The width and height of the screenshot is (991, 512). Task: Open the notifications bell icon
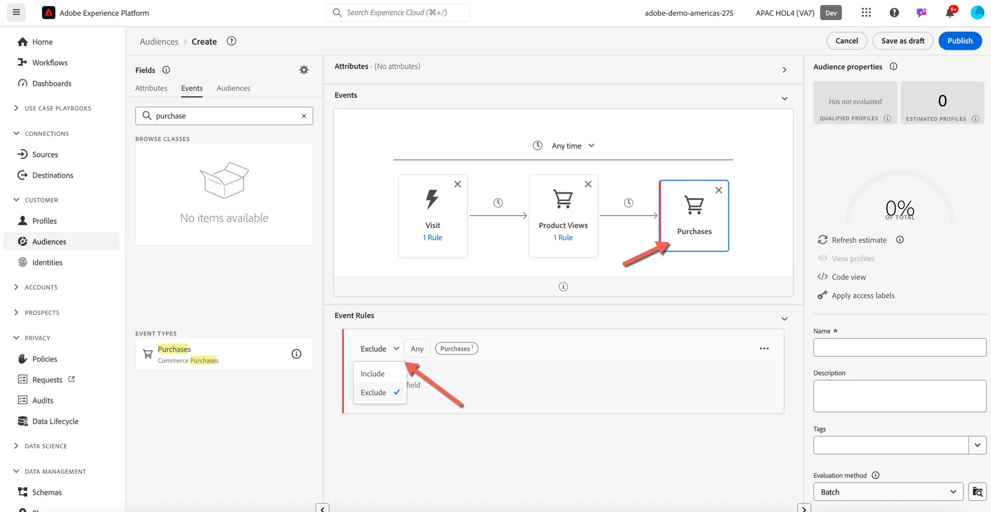click(949, 12)
